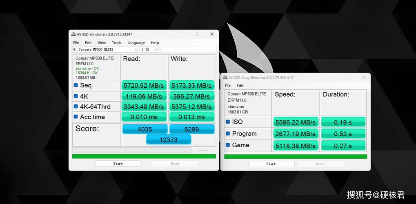
Task: Click AS SSD Benchmark title bar drive icon
Action: 73,34
